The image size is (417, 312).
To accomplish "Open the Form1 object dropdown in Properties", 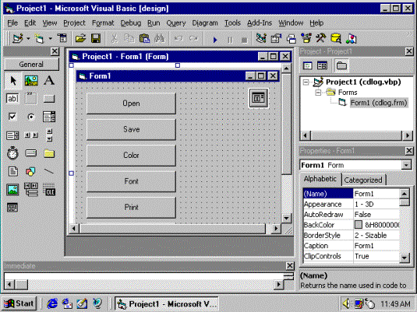I will [406, 165].
